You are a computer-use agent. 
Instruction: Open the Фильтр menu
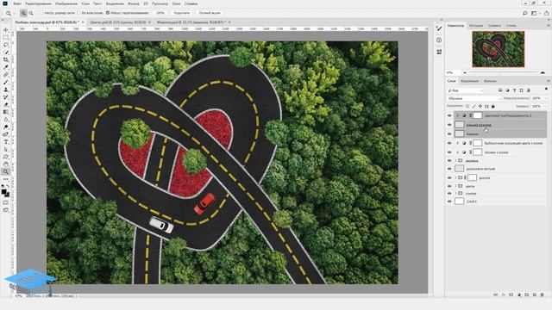click(134, 3)
